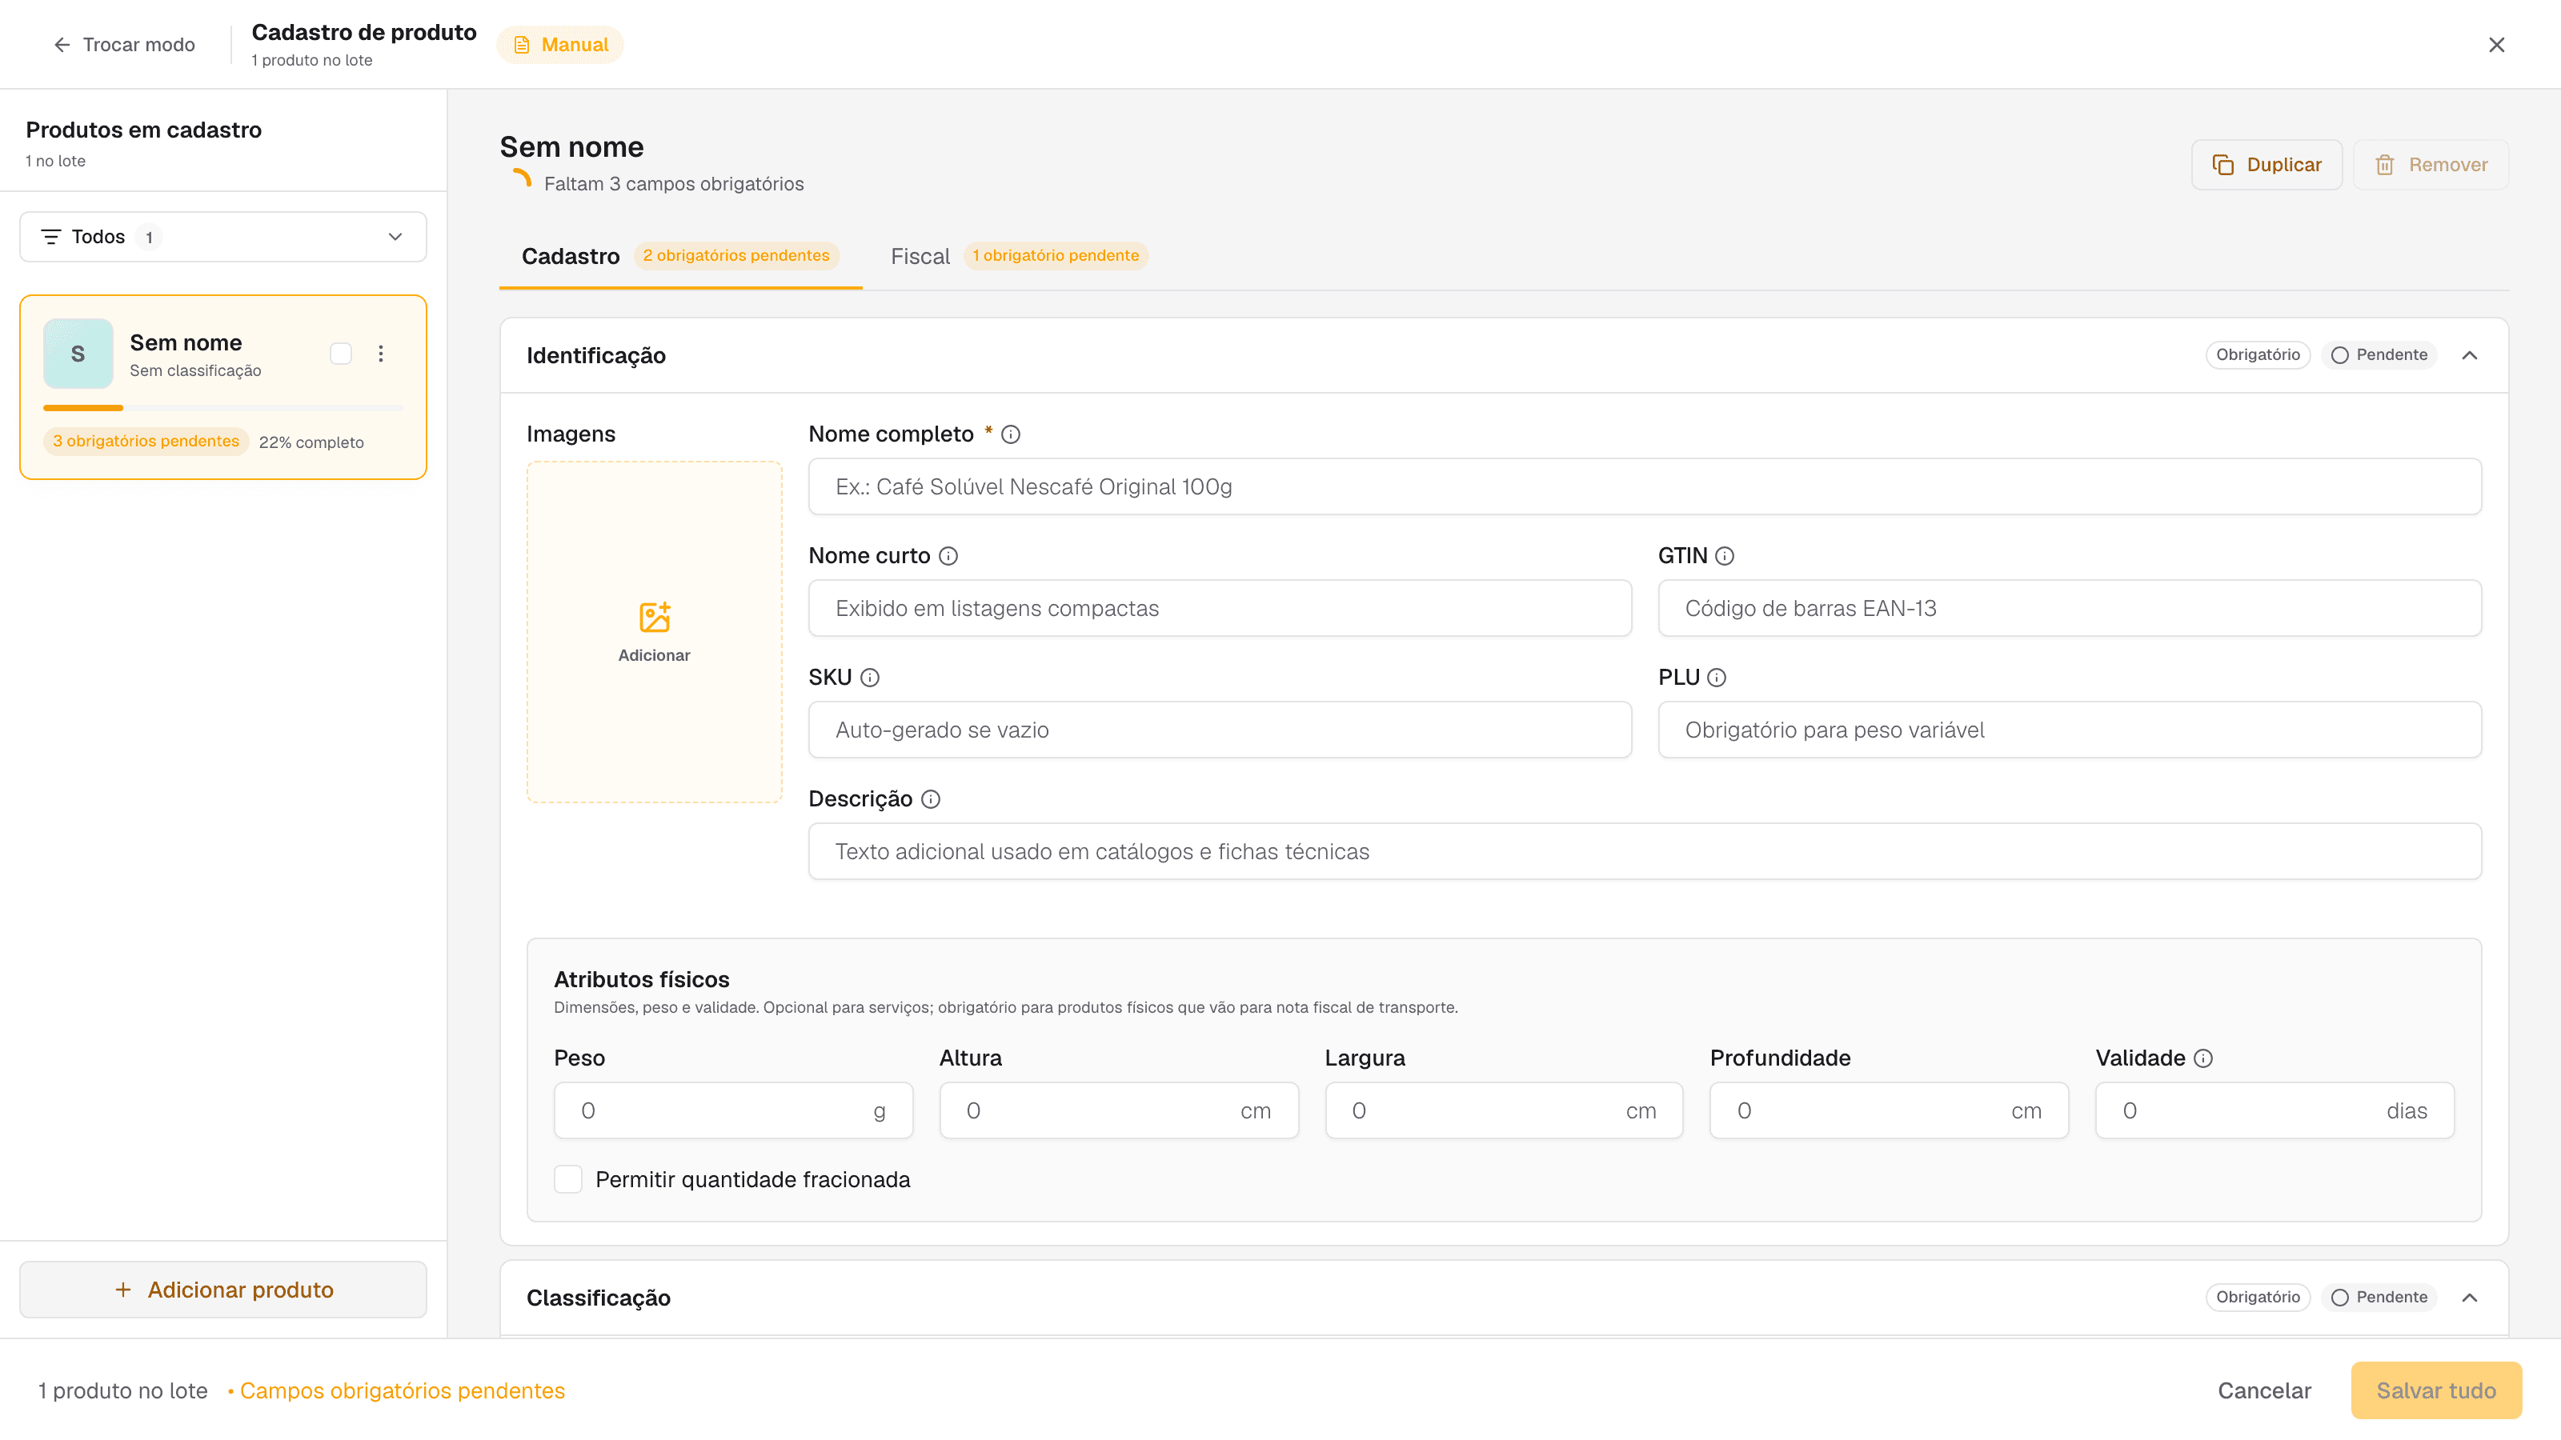Show info tooltip for GTIN
The image size is (2561, 1440).
coord(1725,557)
